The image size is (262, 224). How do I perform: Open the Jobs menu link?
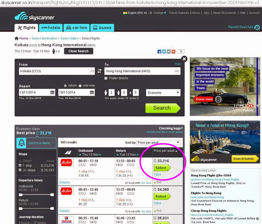point(207,13)
